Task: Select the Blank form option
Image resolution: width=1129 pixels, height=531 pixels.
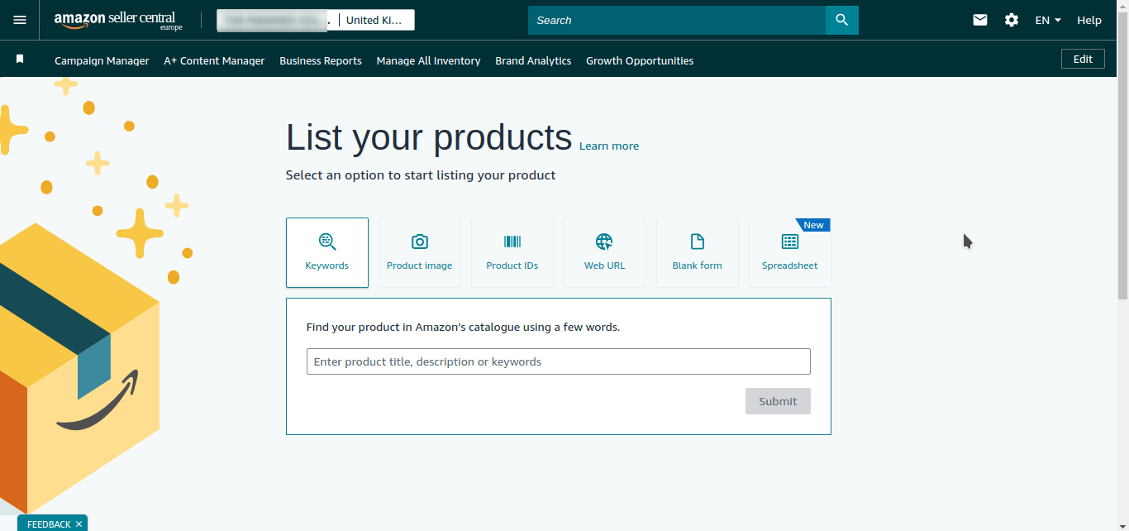Action: [x=698, y=252]
